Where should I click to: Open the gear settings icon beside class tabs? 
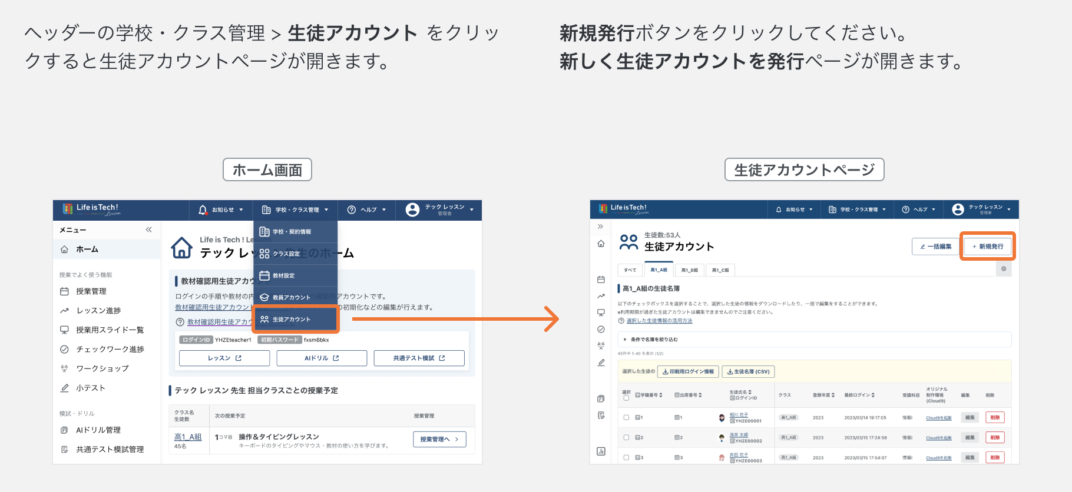pyautogui.click(x=1004, y=269)
